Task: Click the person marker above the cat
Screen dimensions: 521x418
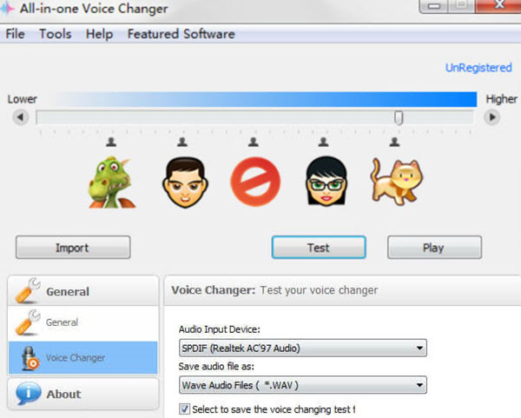Action: [394, 142]
